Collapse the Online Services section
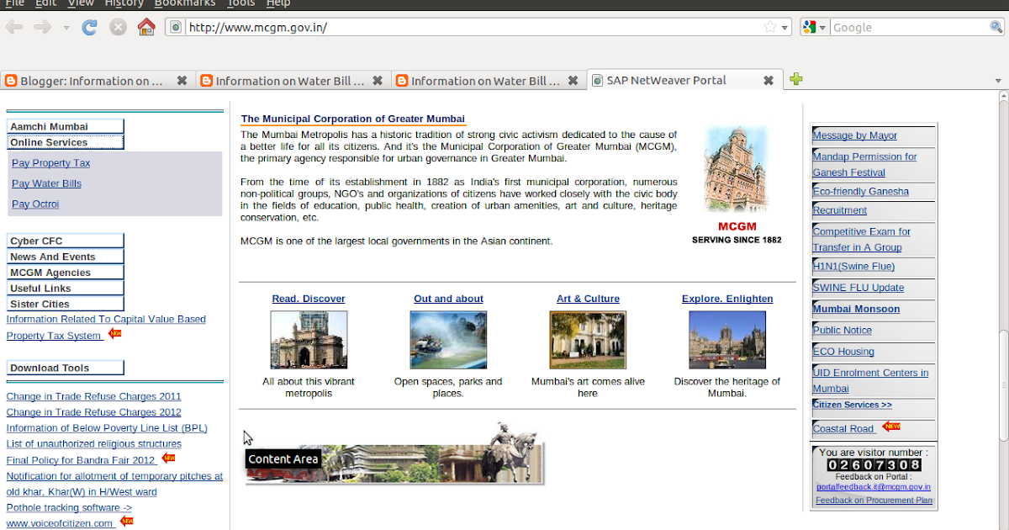 (66, 142)
